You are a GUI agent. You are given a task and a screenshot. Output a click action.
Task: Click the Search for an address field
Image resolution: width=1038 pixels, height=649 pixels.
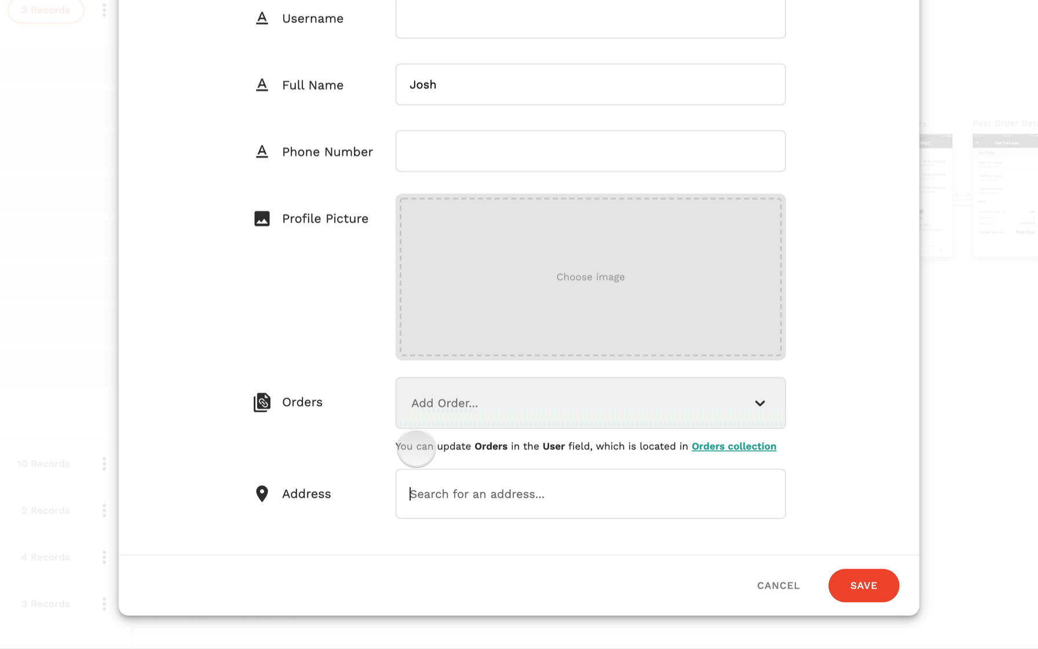click(590, 494)
